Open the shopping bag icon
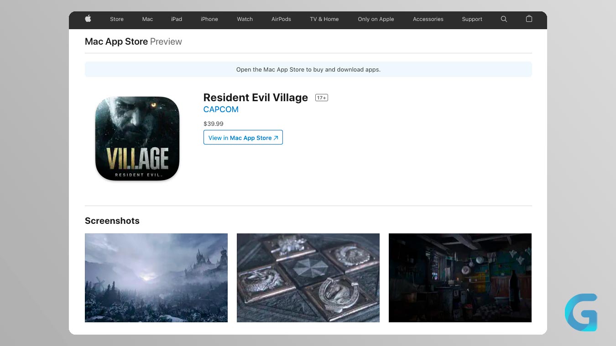The image size is (616, 346). click(x=529, y=19)
